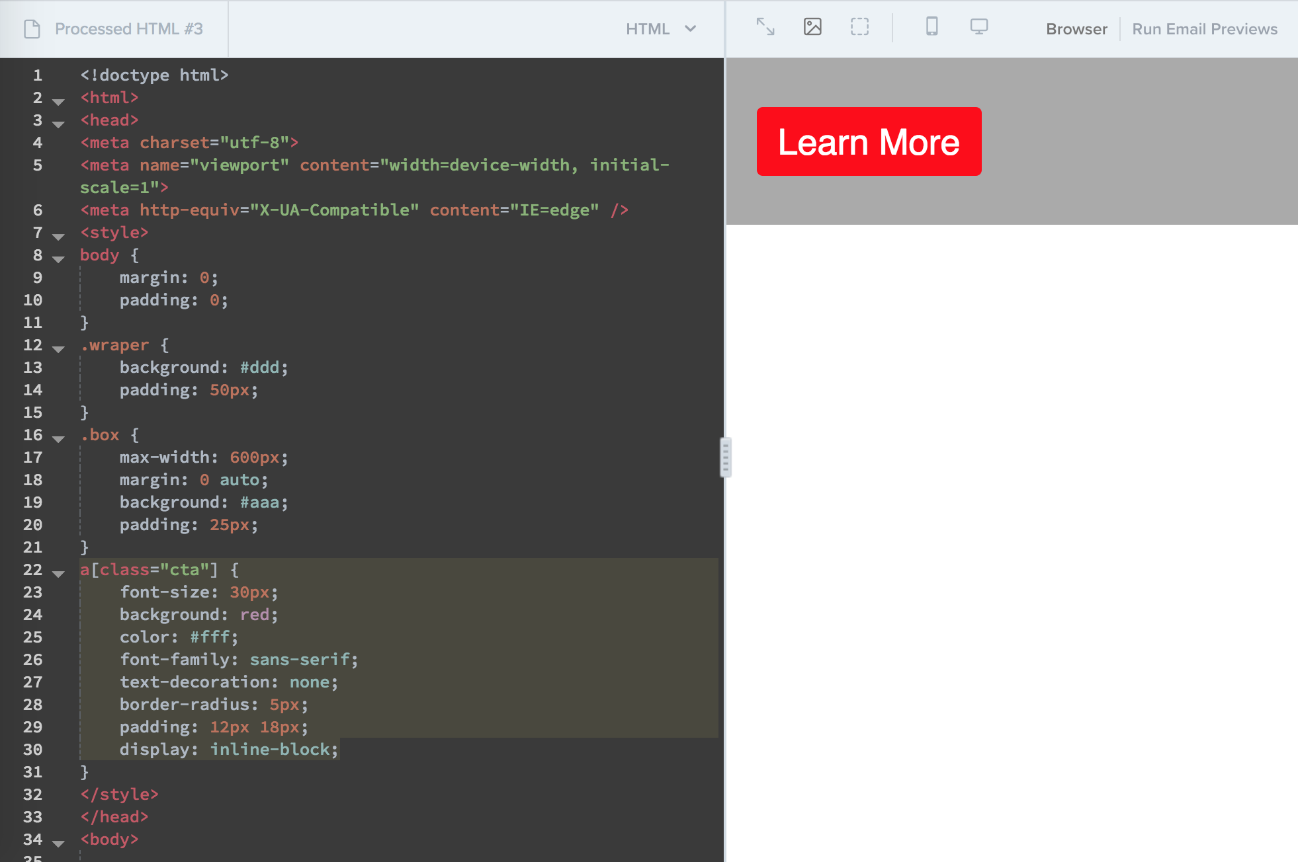The image size is (1298, 862).
Task: Click 'margin: 0;' on line 9
Action: pos(169,278)
